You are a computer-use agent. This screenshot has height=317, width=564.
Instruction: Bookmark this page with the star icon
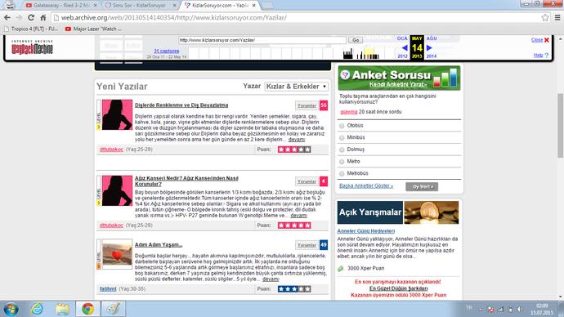click(x=545, y=17)
